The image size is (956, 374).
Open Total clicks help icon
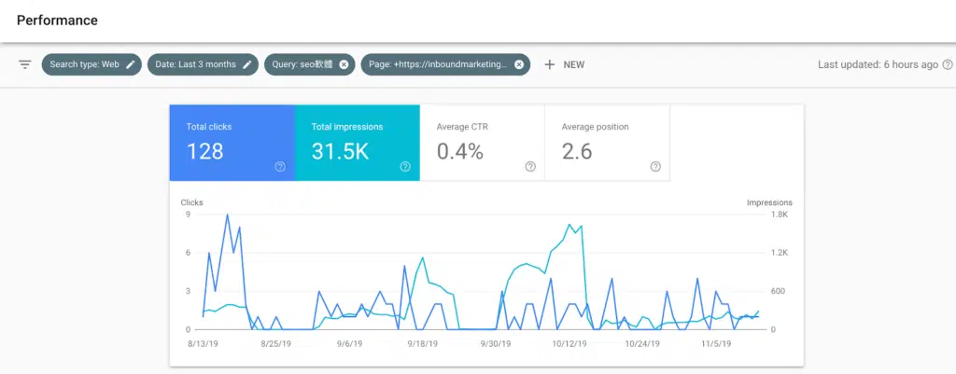click(280, 167)
